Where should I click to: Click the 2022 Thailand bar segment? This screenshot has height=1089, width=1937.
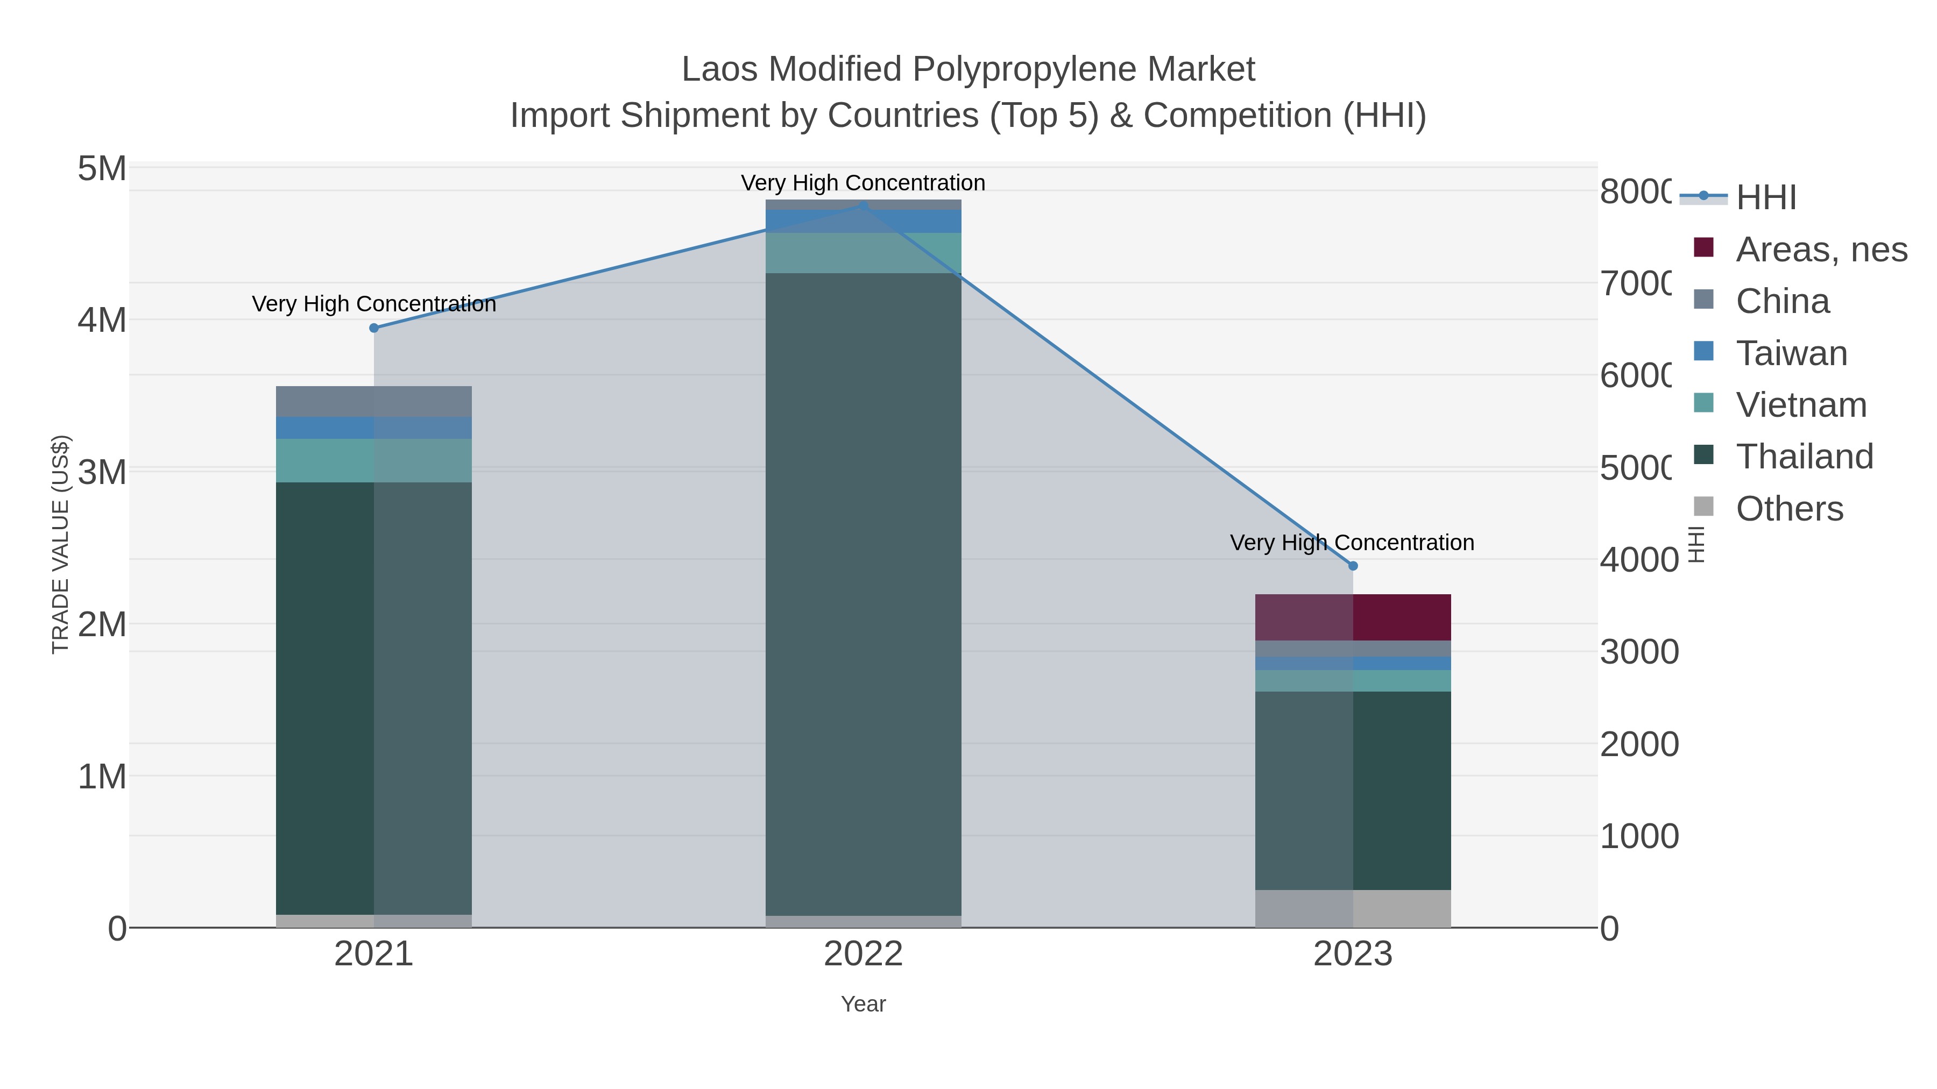863,594
